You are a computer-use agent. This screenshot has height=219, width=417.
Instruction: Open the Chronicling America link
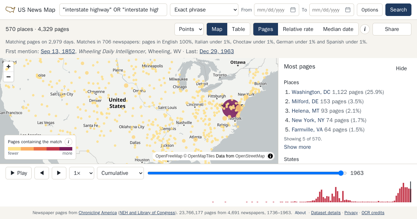click(x=98, y=213)
